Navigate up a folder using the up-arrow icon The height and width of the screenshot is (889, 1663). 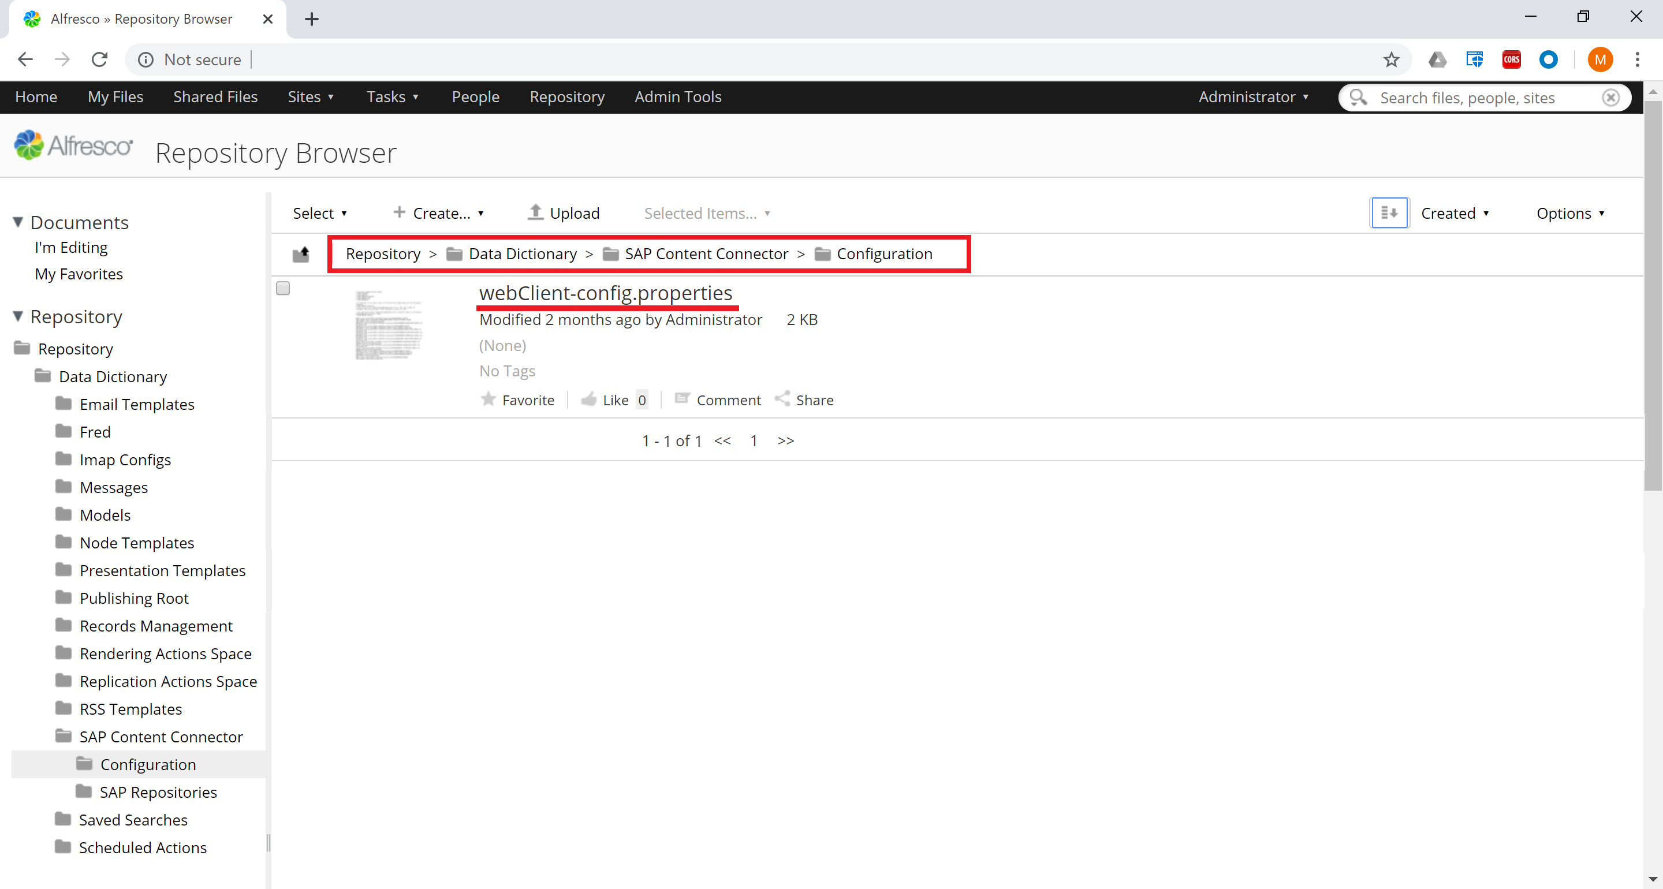pyautogui.click(x=301, y=254)
